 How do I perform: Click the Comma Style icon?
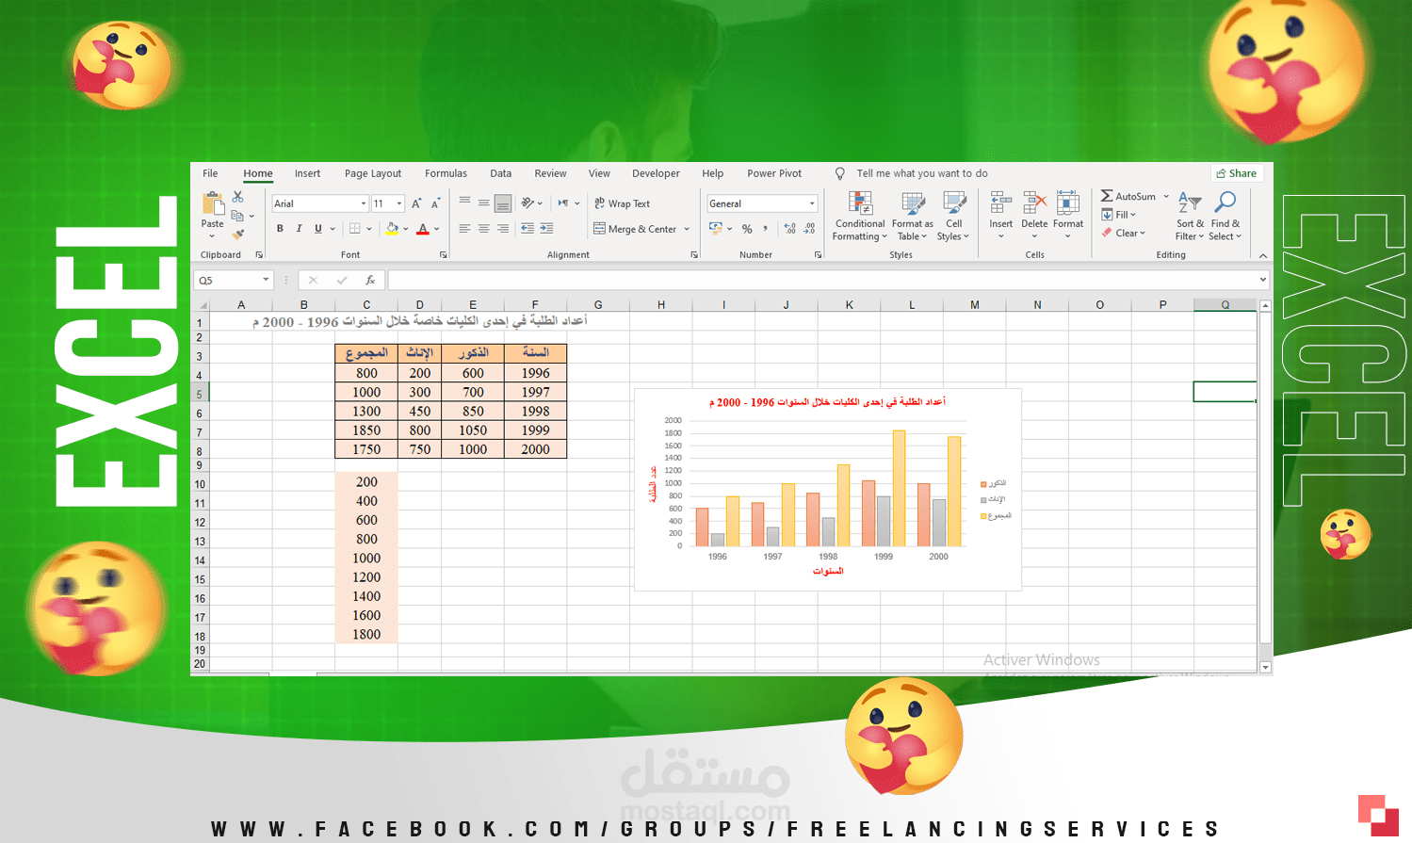[x=766, y=229]
